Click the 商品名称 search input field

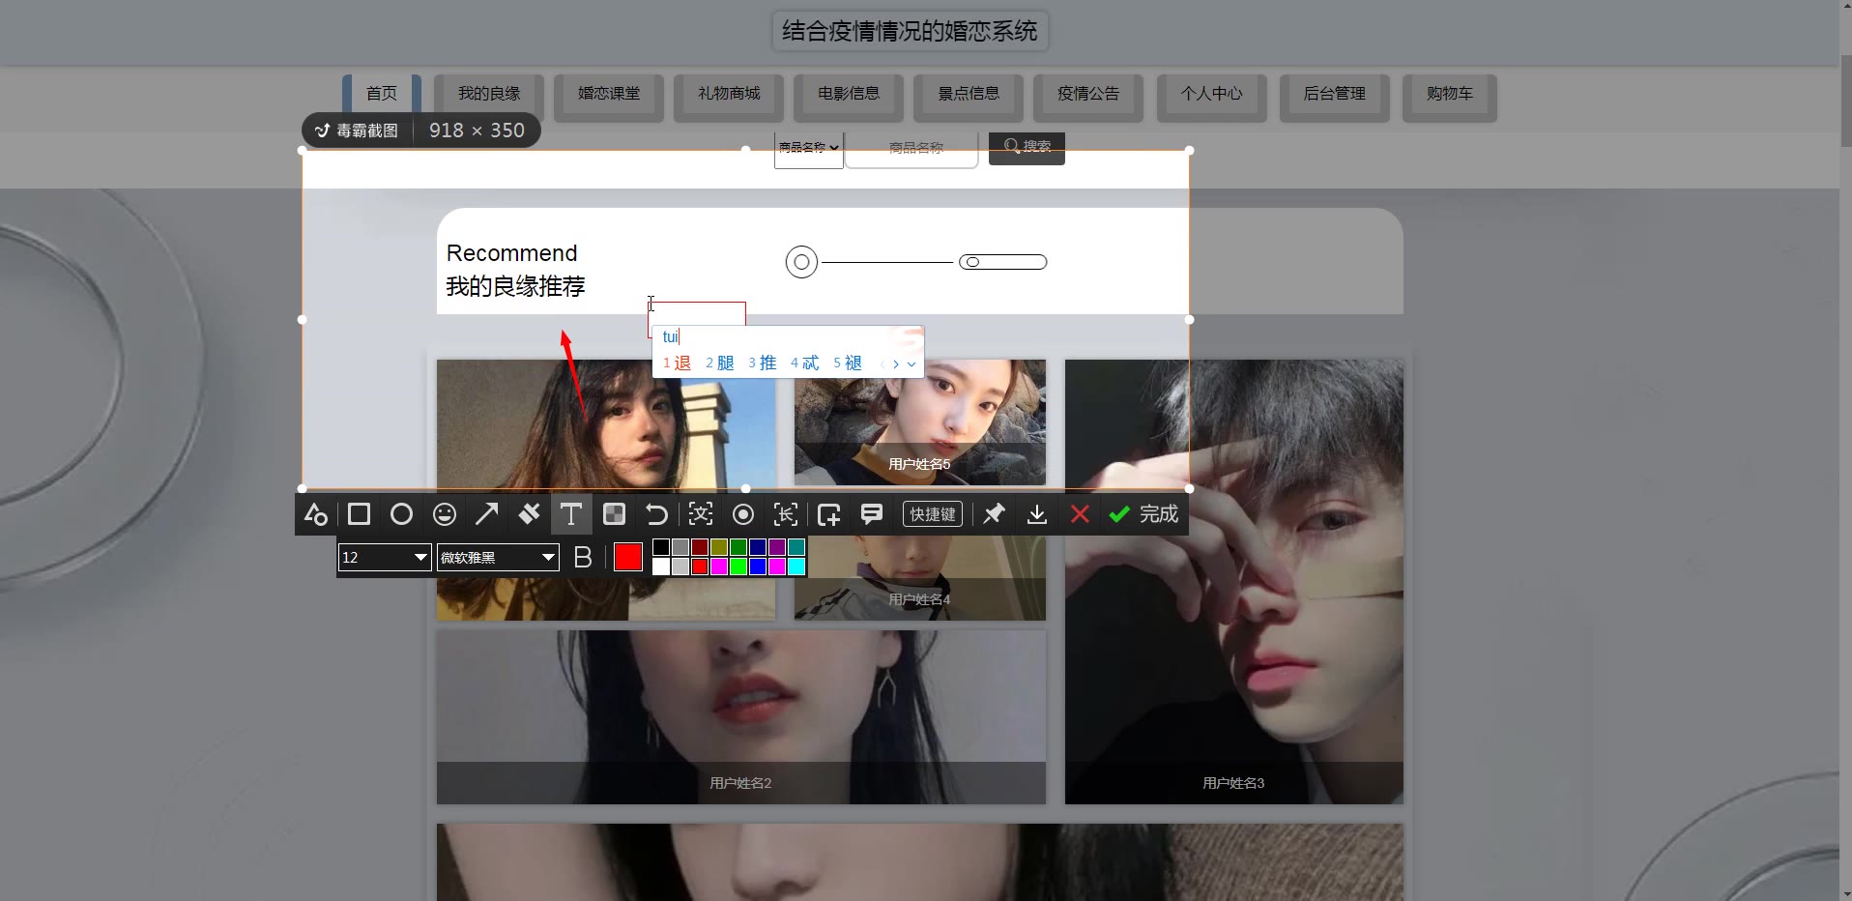tap(912, 148)
